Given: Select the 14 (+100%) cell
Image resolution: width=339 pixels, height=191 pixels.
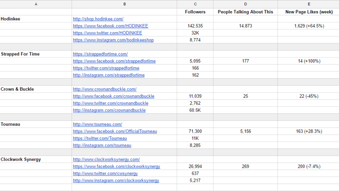Looking at the screenshot, I should pyautogui.click(x=309, y=61).
